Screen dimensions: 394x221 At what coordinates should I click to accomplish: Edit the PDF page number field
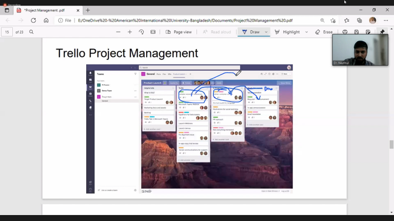coord(7,32)
